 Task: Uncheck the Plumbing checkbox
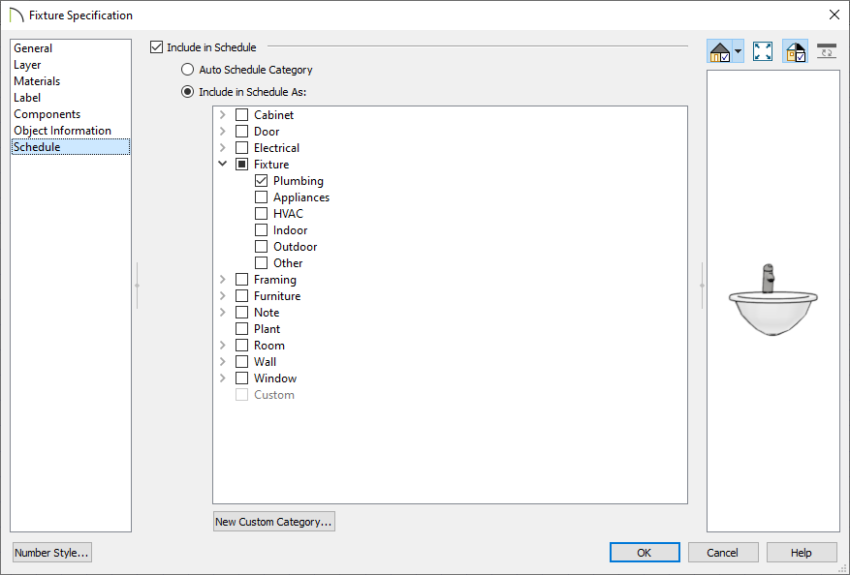(262, 180)
